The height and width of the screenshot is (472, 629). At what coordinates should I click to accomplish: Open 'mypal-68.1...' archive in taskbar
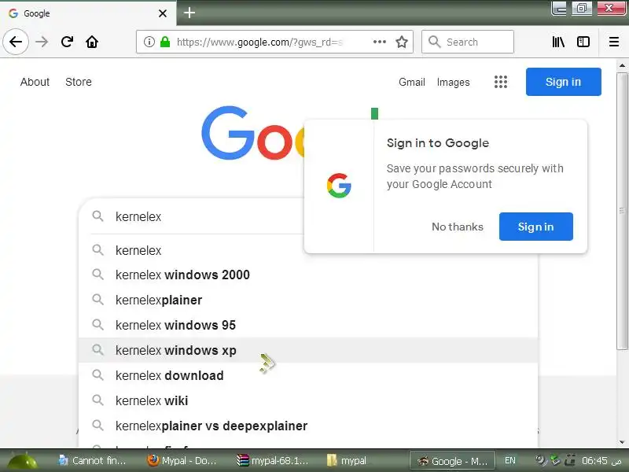(272, 461)
